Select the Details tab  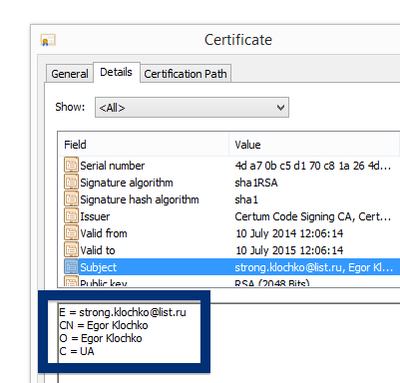[x=116, y=72]
